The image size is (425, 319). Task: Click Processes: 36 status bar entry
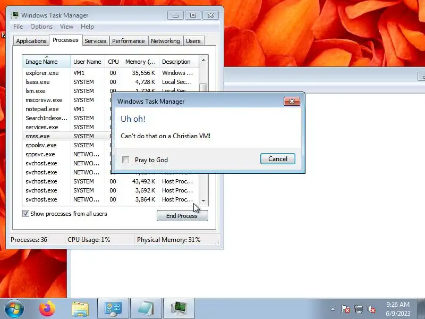coord(29,240)
